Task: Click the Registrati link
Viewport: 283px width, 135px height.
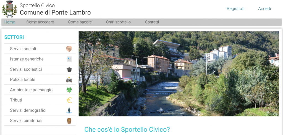Action: (x=235, y=9)
